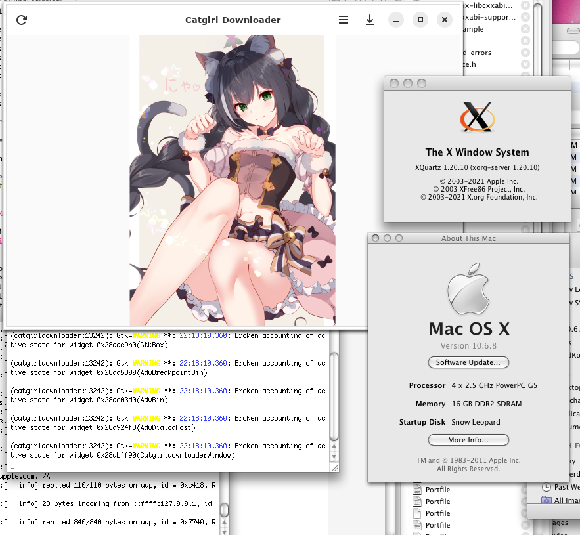The width and height of the screenshot is (580, 535).
Task: Save image using the download arrow icon
Action: [x=370, y=20]
